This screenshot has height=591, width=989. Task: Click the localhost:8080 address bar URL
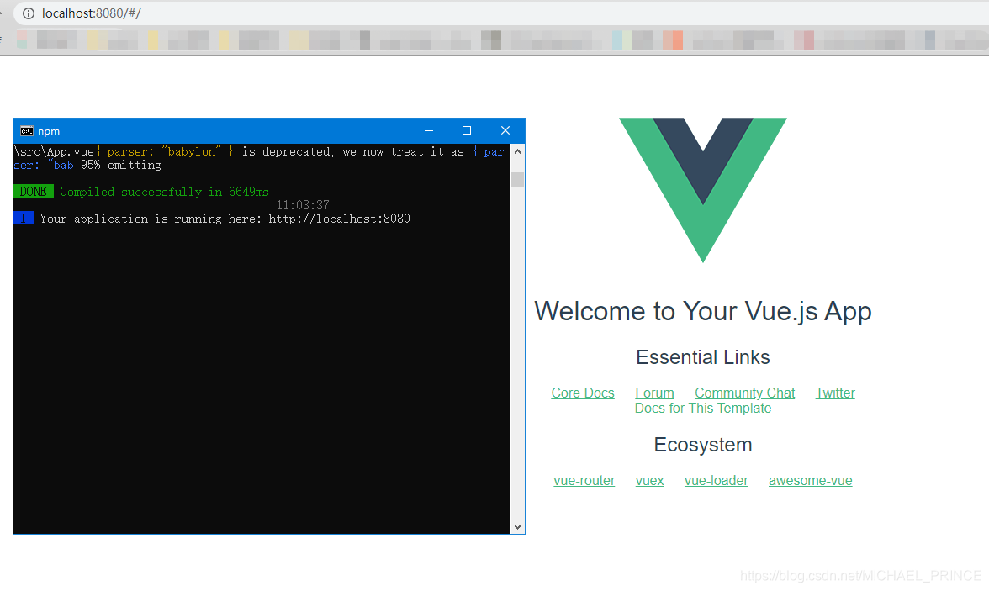pos(92,13)
